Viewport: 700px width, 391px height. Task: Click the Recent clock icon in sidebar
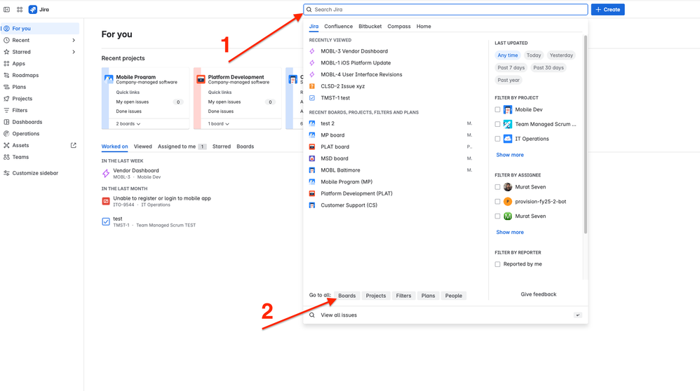7,40
